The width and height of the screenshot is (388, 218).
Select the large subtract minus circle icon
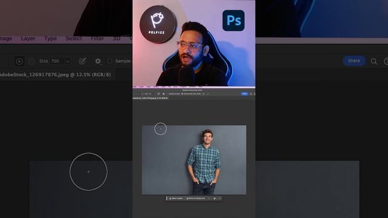coord(32,61)
